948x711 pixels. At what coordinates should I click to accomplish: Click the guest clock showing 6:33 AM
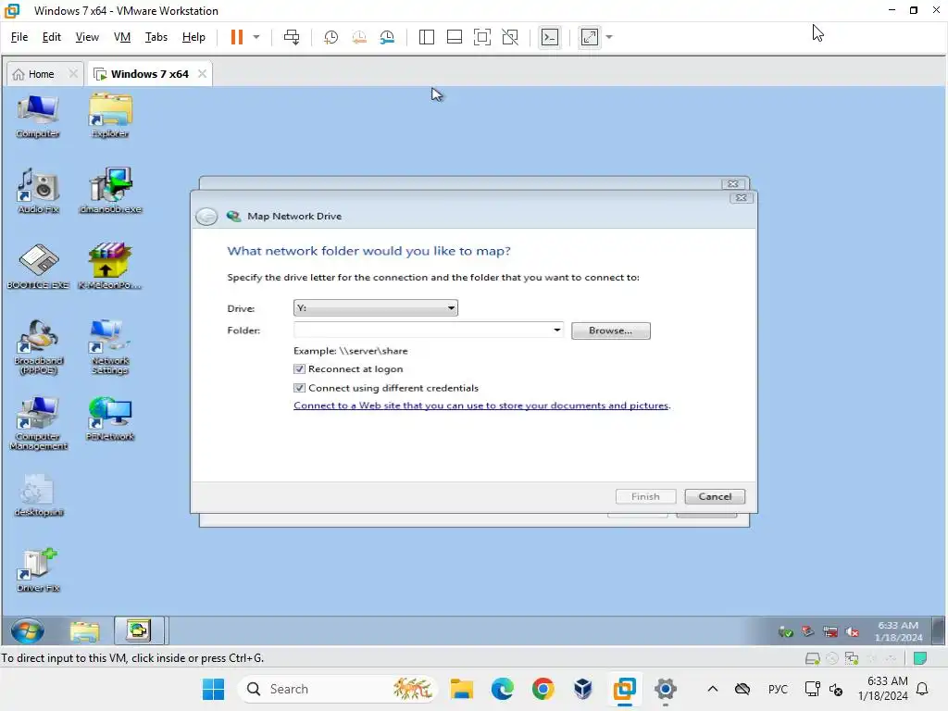click(x=898, y=631)
